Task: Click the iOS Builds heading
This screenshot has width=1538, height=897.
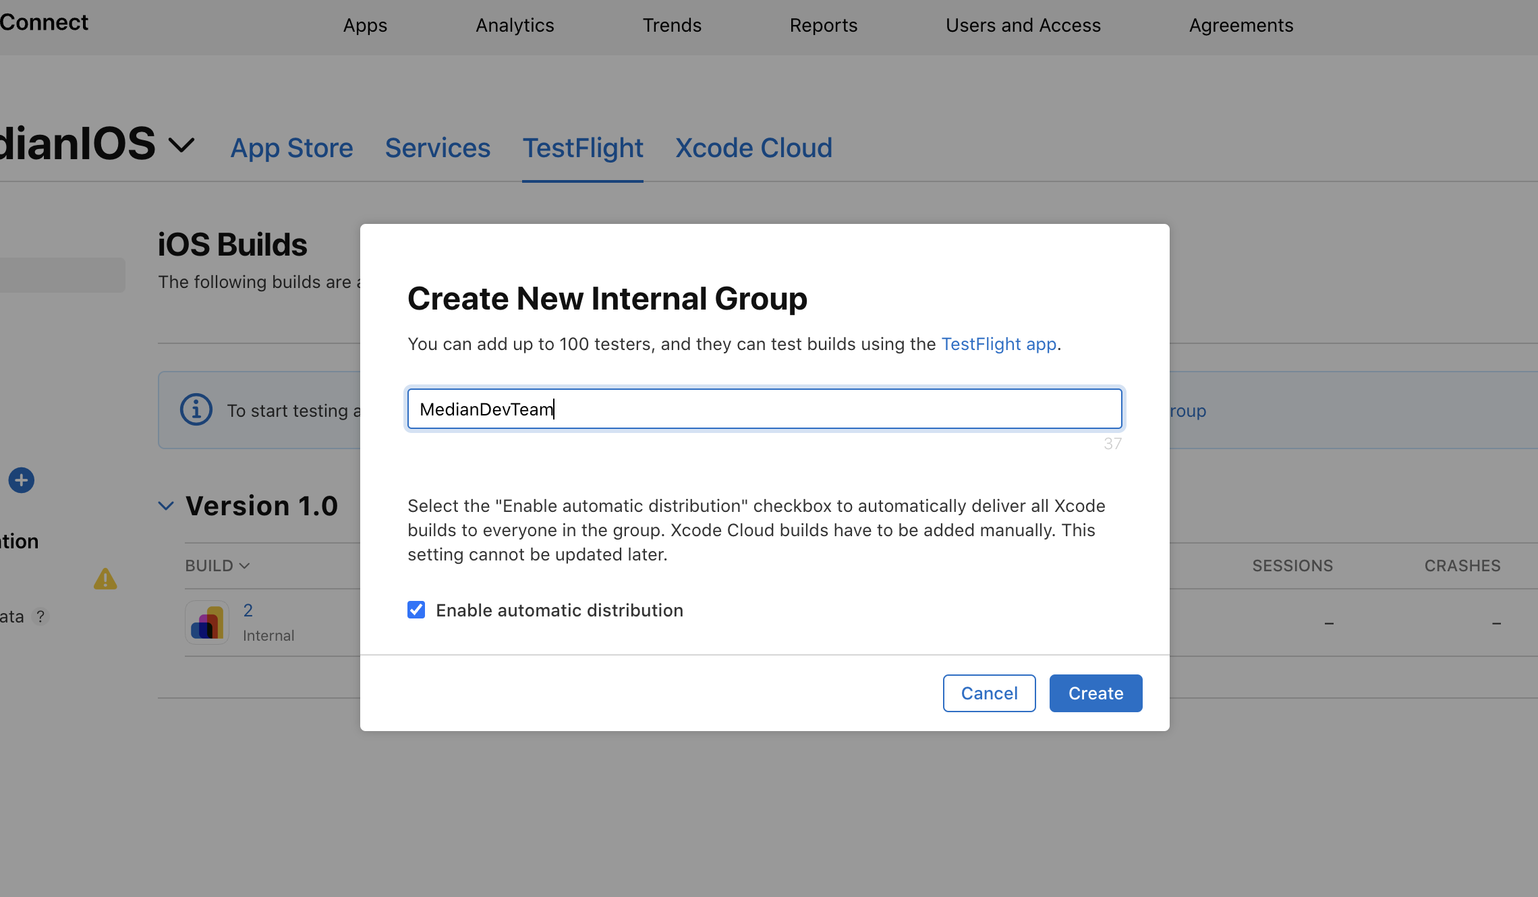Action: (233, 244)
